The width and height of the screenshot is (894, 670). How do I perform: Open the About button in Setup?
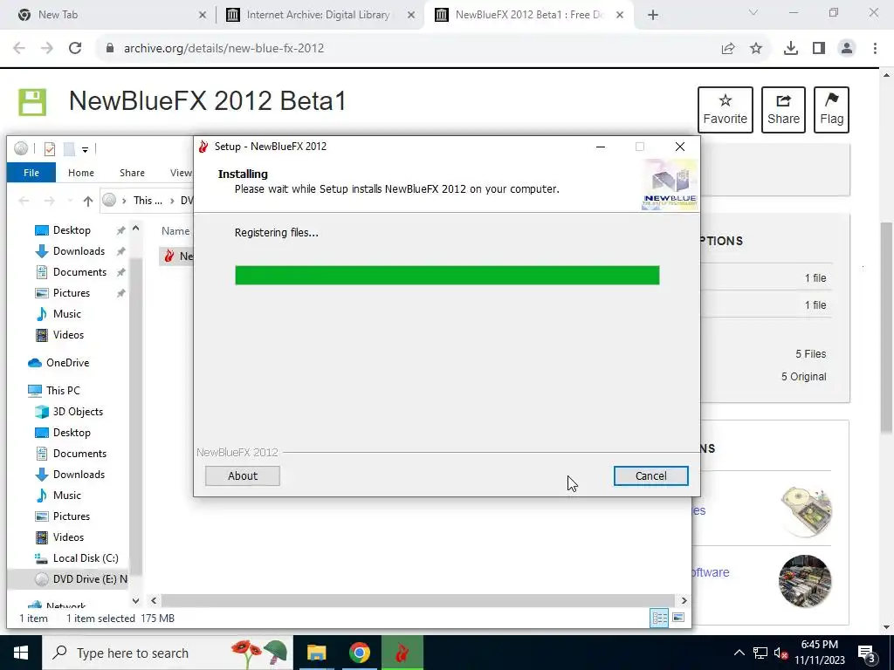tap(243, 475)
